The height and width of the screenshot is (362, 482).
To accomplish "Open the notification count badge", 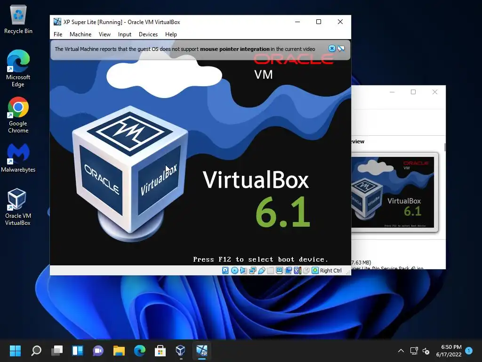I will (469, 350).
